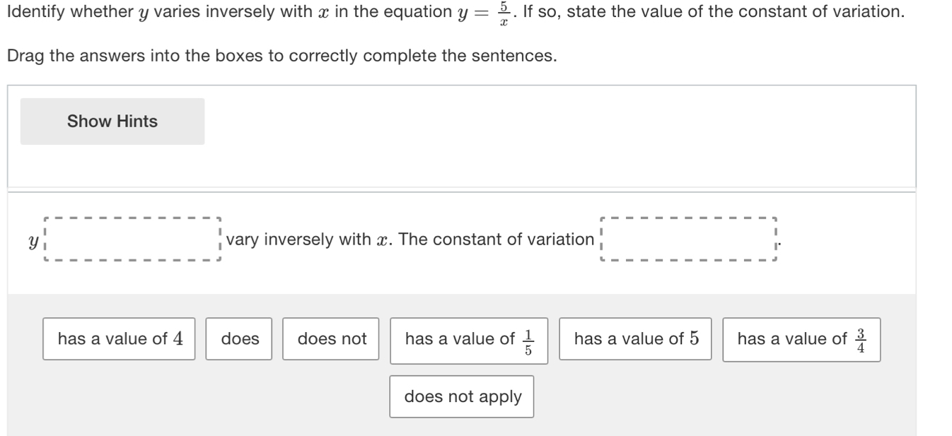The height and width of the screenshot is (436, 952).
Task: Click the 1/5 fraction inside its answer tile
Action: (x=528, y=341)
